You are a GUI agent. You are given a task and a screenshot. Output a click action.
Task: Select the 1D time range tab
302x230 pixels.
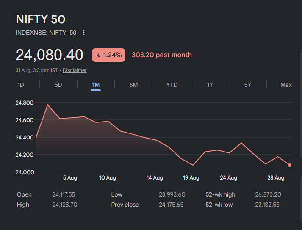click(21, 85)
